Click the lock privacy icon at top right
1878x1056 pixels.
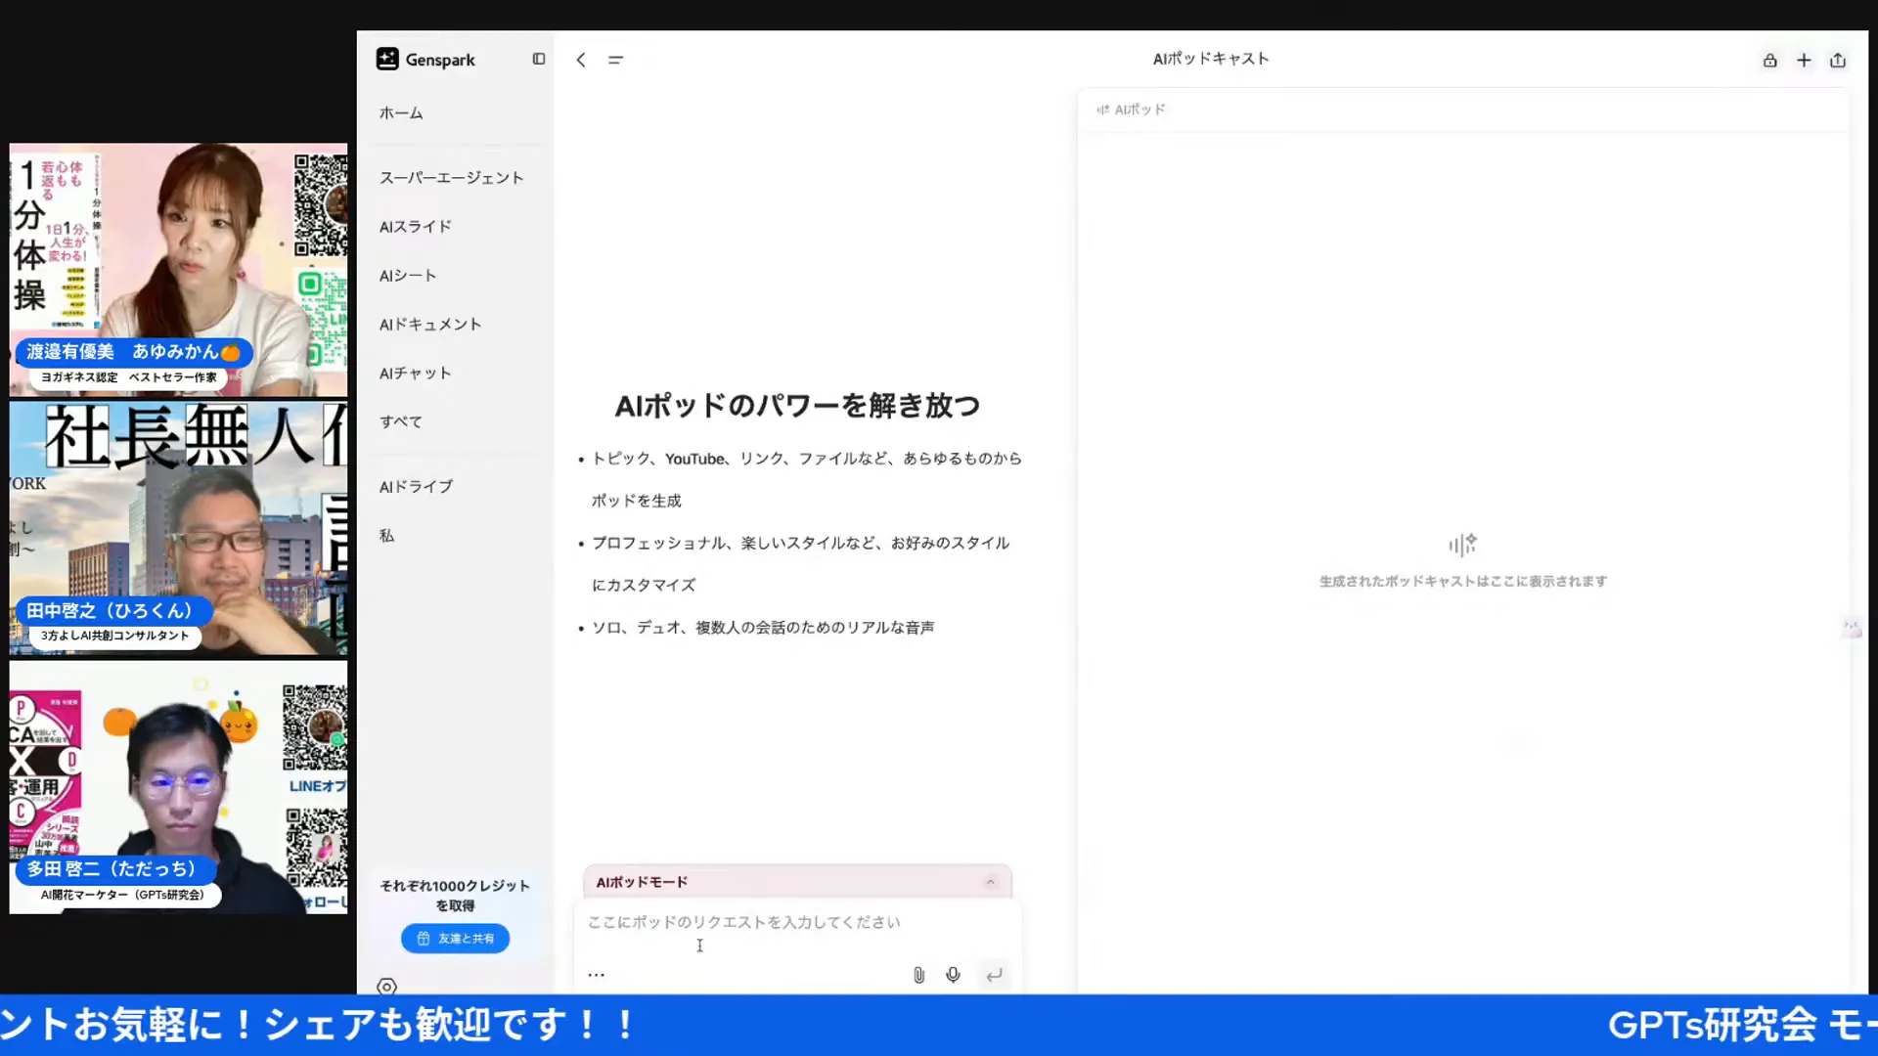1770,60
